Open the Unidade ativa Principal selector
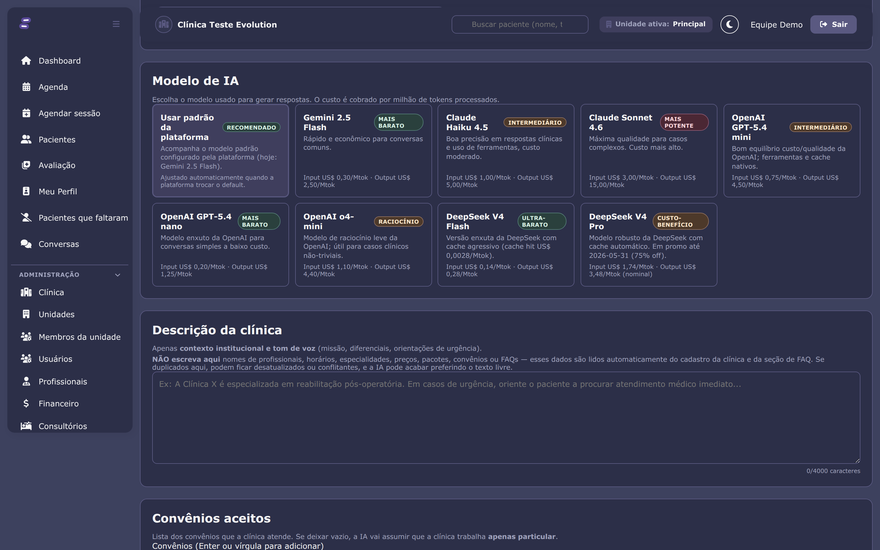880x550 pixels. 656,24
